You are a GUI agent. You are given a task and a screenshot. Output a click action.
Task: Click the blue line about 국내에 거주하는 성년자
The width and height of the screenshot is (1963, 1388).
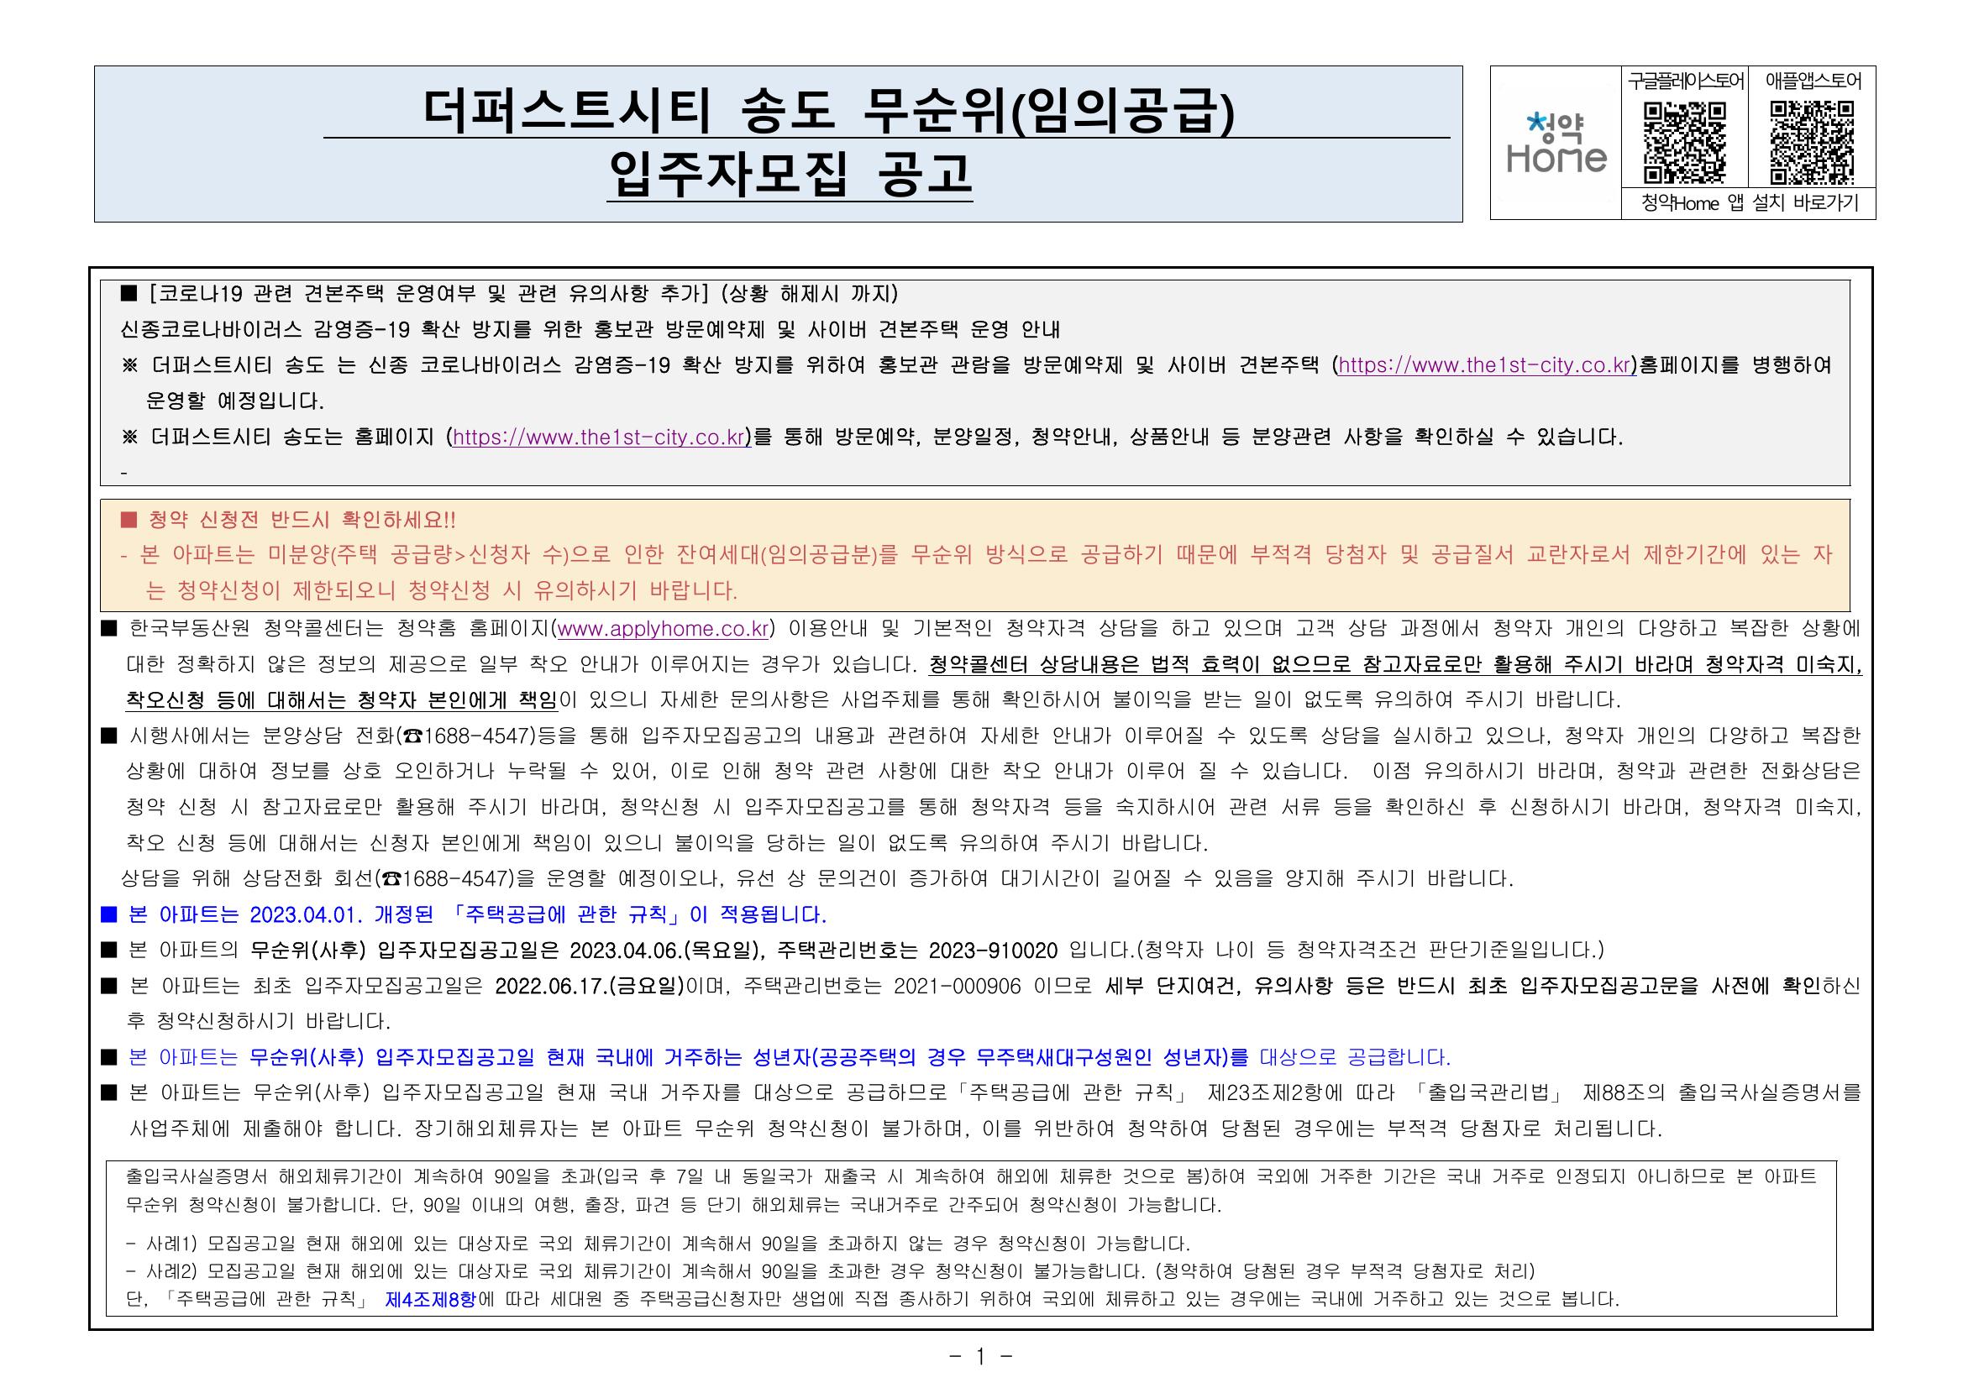pyautogui.click(x=776, y=1057)
